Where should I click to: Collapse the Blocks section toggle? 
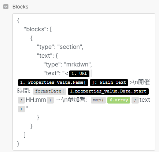point(6,7)
